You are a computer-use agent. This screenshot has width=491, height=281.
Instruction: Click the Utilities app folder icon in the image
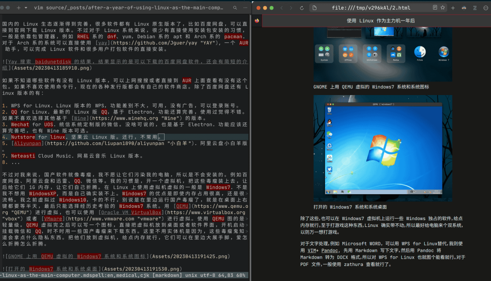372,53
